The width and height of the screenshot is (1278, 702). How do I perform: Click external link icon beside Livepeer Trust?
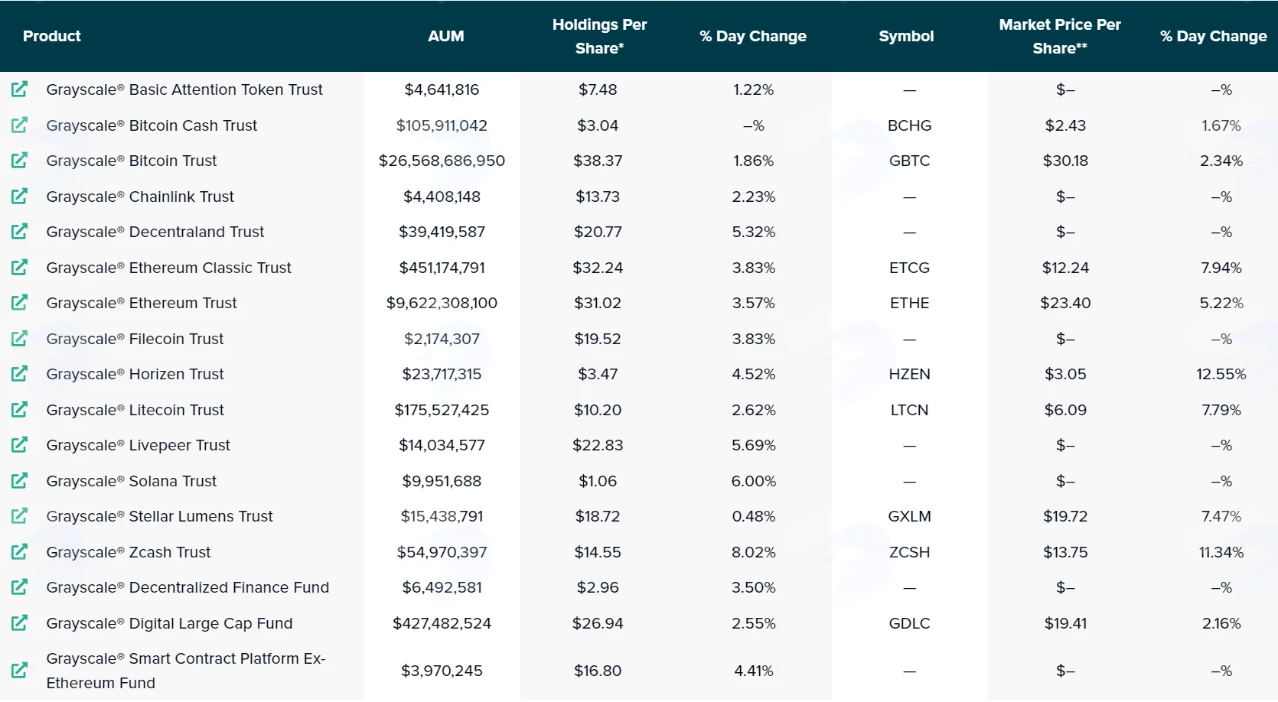[x=19, y=445]
